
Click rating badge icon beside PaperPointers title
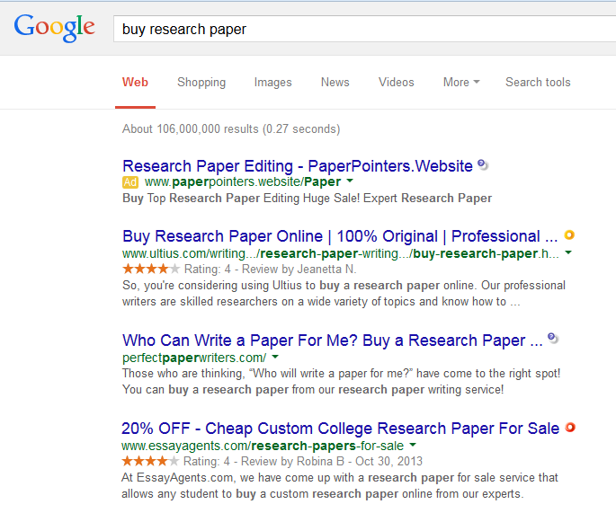(x=483, y=164)
